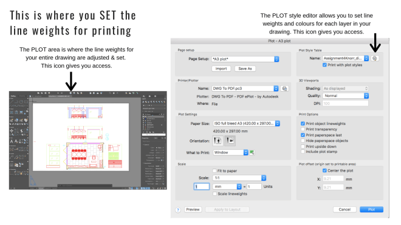Enable Scale lineweights checkbox

pyautogui.click(x=214, y=194)
